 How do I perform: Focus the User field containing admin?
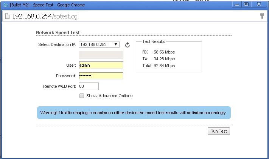(x=101, y=65)
